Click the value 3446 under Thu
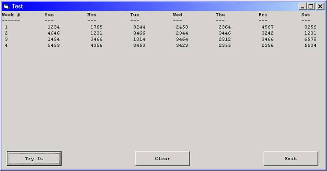The image size is (327, 171). coord(225,33)
